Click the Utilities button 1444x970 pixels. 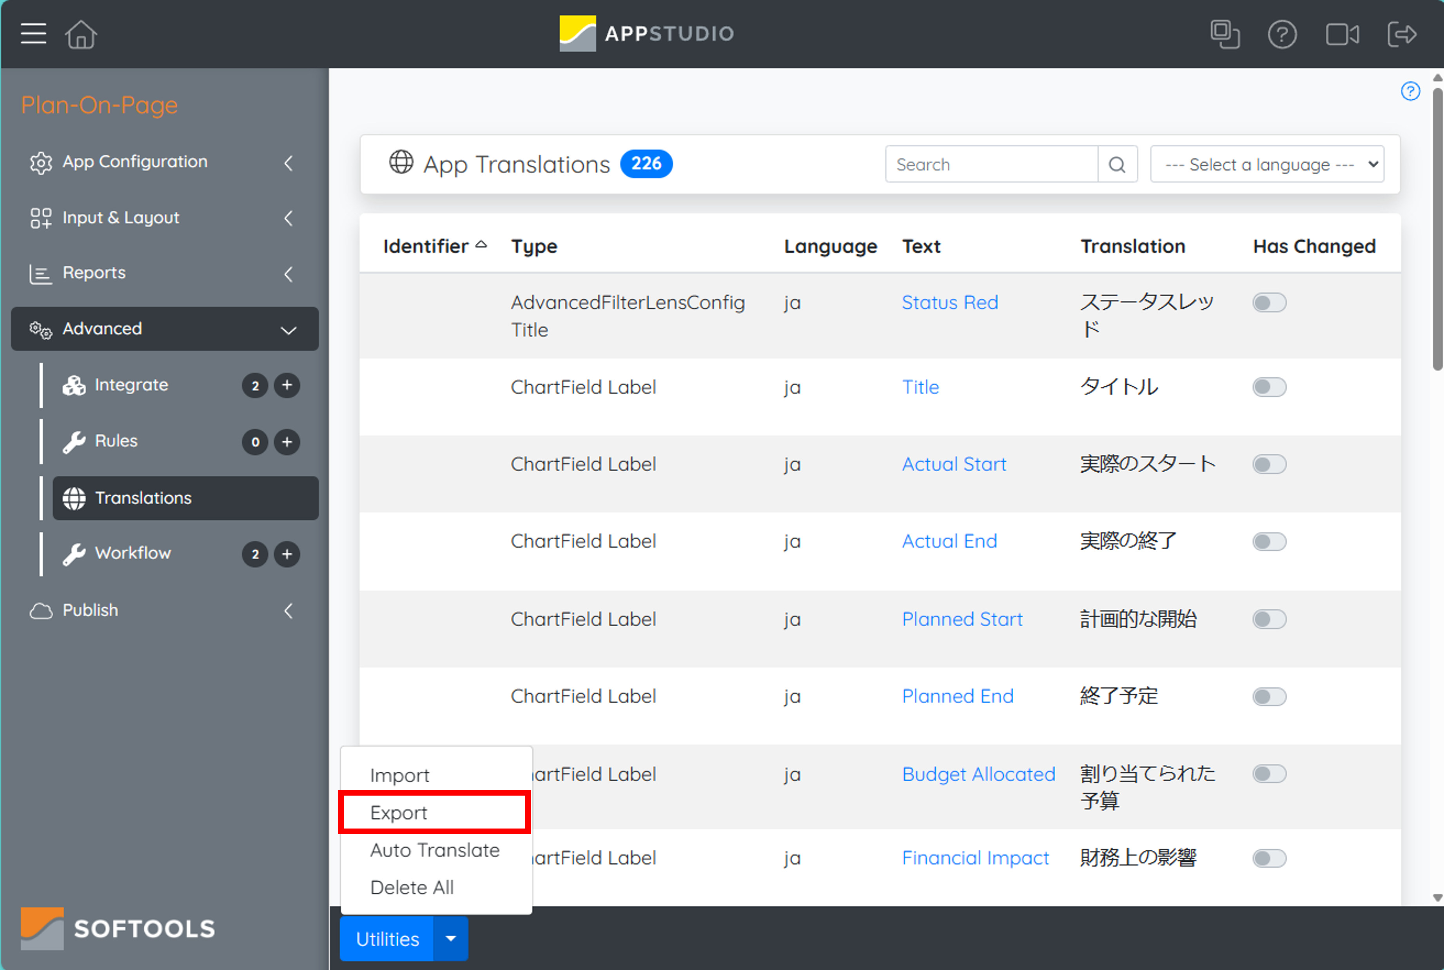[387, 938]
